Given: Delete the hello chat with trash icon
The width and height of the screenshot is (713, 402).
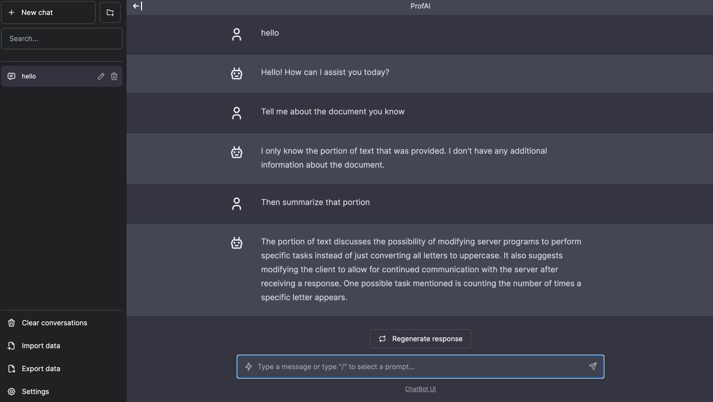Looking at the screenshot, I should coord(114,76).
